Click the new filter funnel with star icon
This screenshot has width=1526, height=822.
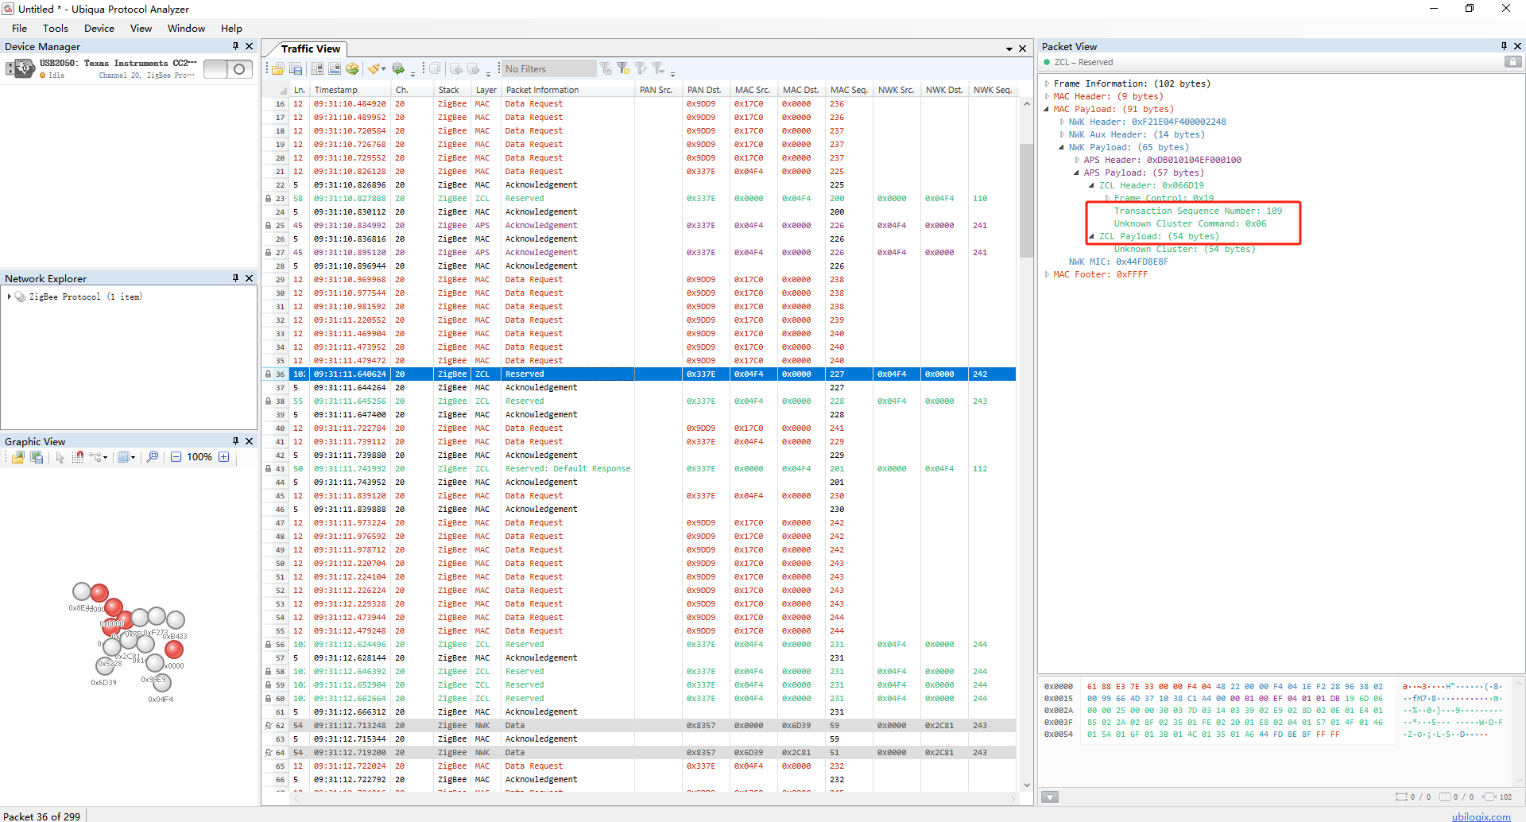click(623, 69)
